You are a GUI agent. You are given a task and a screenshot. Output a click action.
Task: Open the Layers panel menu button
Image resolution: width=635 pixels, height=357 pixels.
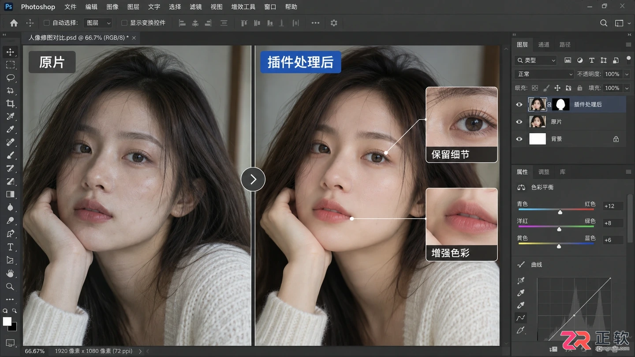[x=628, y=45]
